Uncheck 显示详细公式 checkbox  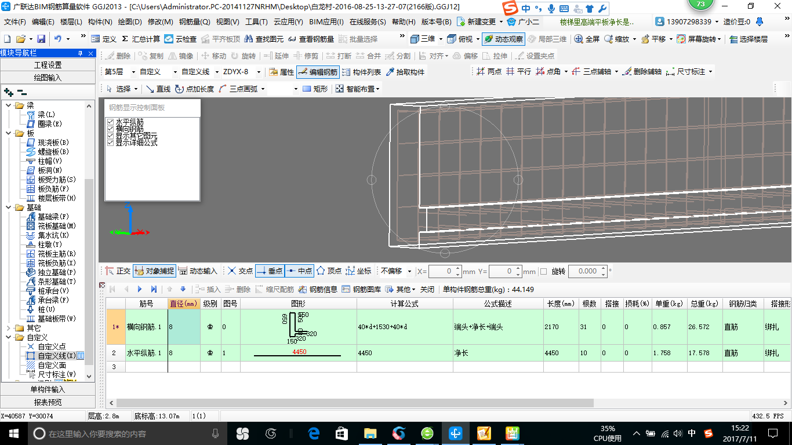[x=110, y=143]
